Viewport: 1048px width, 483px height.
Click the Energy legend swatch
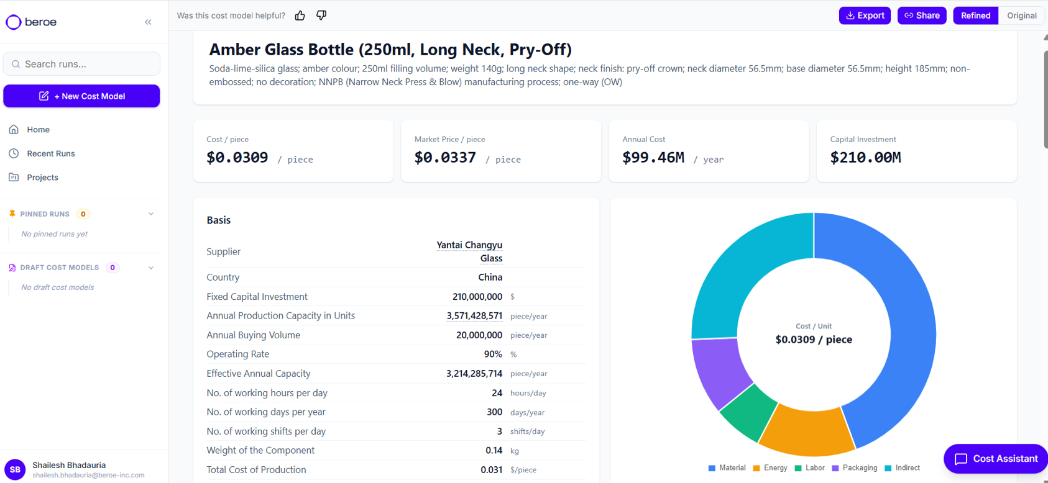(x=756, y=468)
